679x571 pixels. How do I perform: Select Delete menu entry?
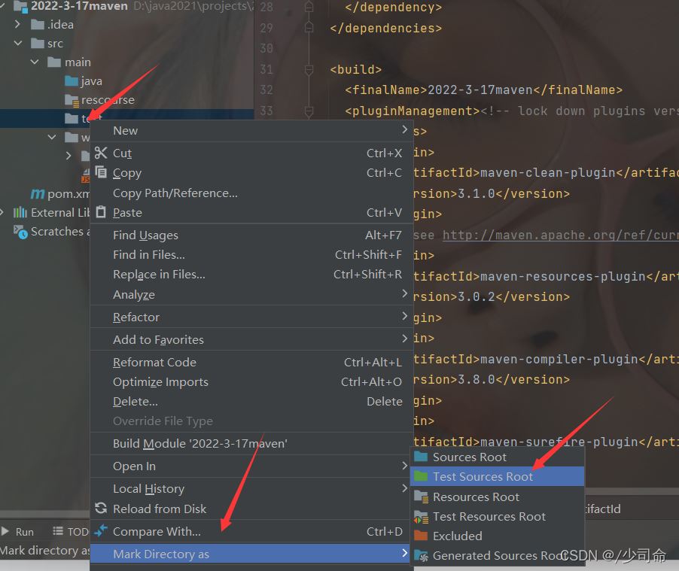coord(251,401)
